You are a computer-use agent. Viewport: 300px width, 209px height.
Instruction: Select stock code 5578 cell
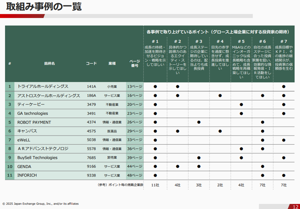92,149
